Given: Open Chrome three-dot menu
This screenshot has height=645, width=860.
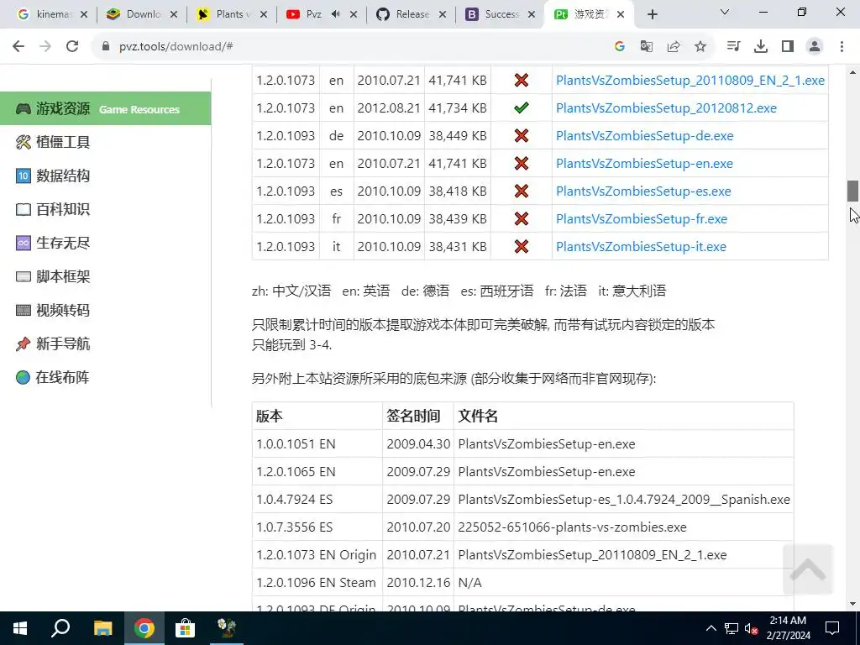Looking at the screenshot, I should pyautogui.click(x=842, y=47).
